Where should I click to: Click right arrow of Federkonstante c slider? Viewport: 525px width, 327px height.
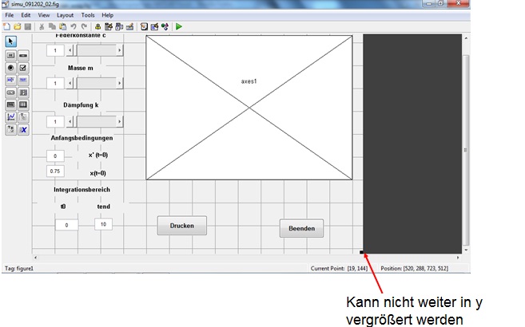[x=120, y=50]
